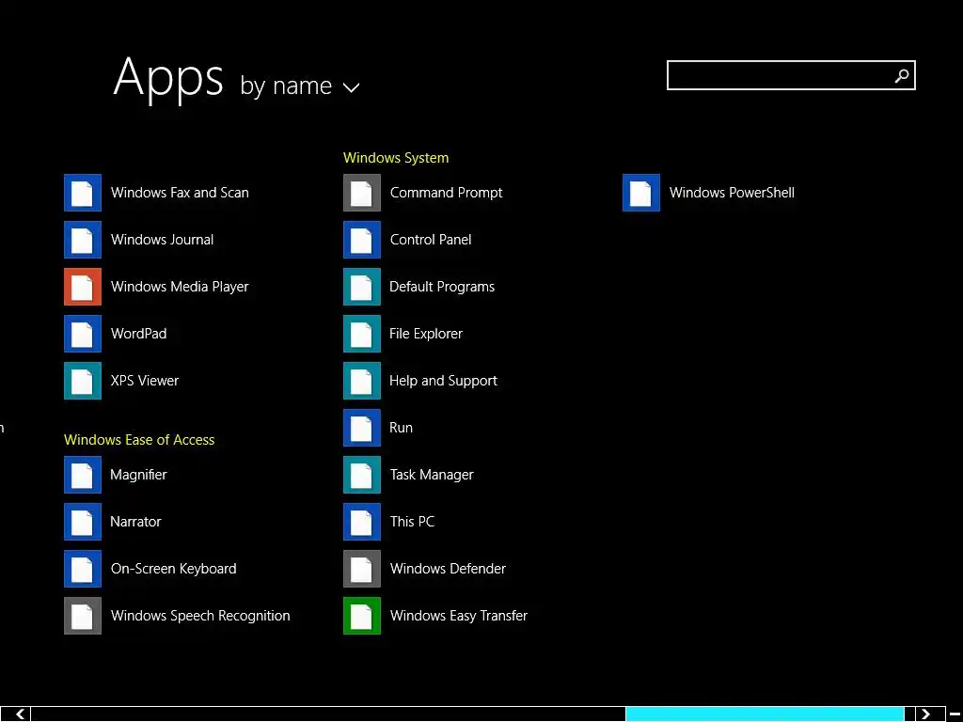The width and height of the screenshot is (963, 722).
Task: Open This PC icon
Action: point(362,522)
